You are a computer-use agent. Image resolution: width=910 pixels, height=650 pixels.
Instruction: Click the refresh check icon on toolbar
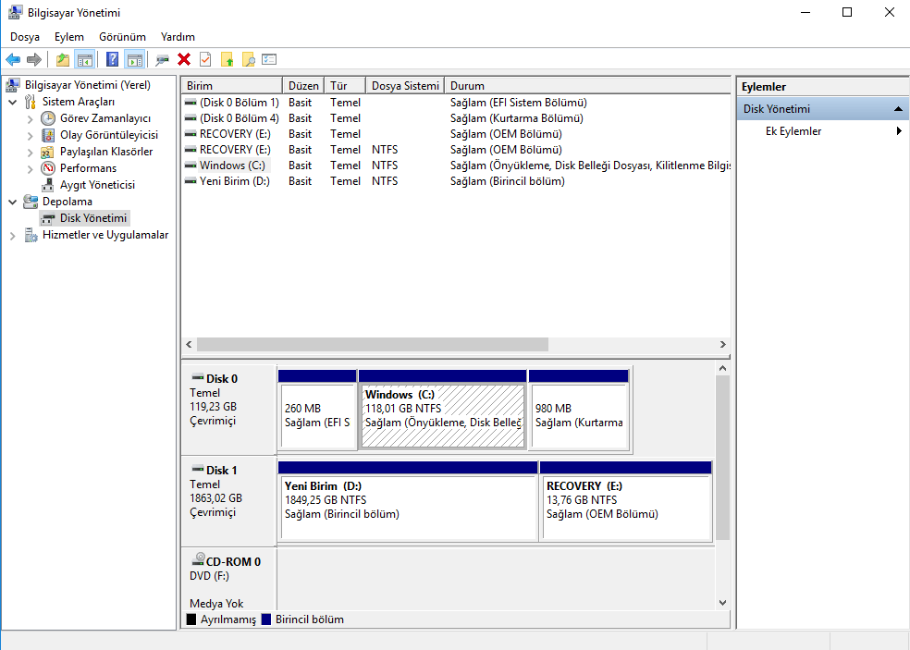point(205,58)
